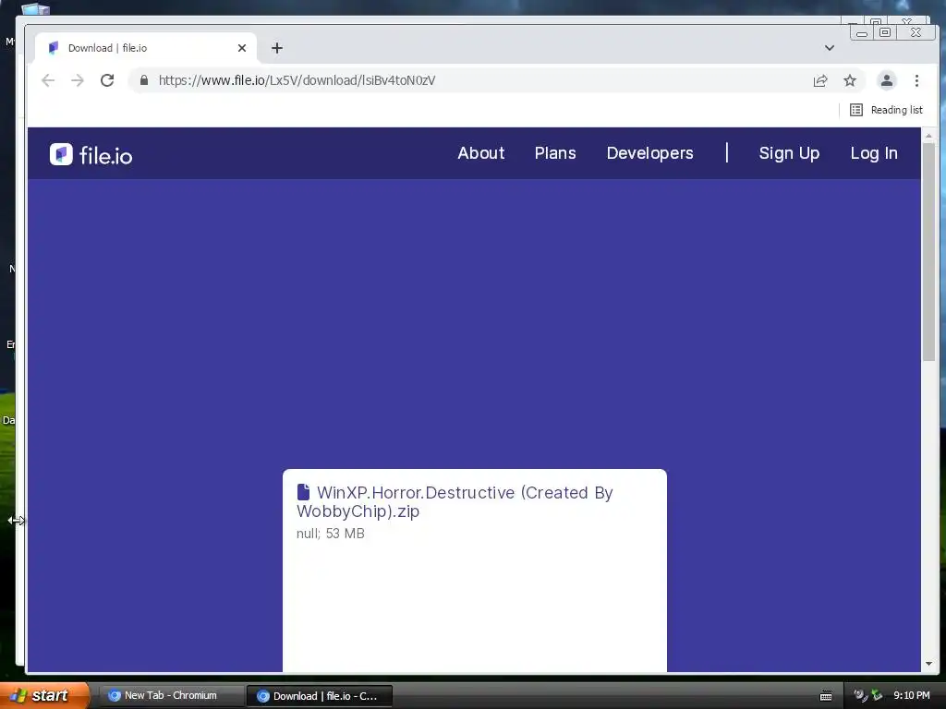Image resolution: width=946 pixels, height=709 pixels.
Task: Select the WinXP.Horror.Destructive zip file name
Action: pos(455,501)
